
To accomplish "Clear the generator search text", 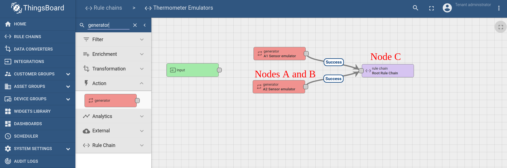I will 135,25.
